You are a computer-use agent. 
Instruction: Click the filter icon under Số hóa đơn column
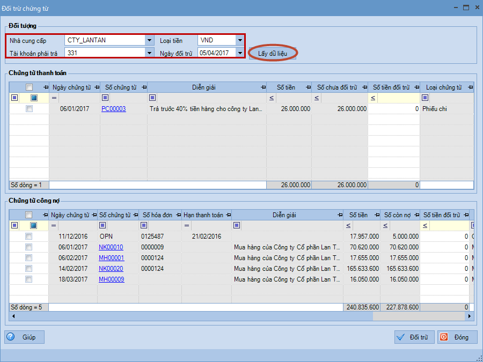coord(144,225)
